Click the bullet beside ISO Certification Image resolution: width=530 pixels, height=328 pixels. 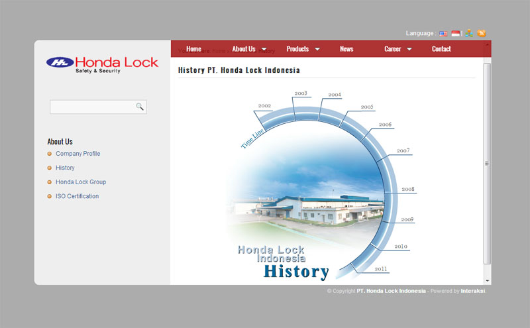tap(49, 196)
